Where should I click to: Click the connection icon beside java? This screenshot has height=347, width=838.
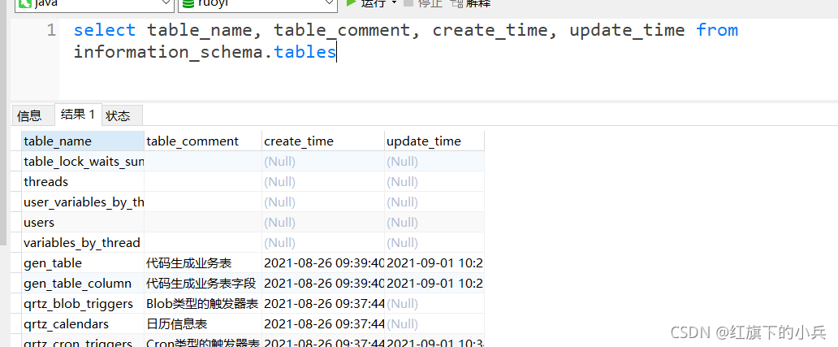tap(24, 3)
